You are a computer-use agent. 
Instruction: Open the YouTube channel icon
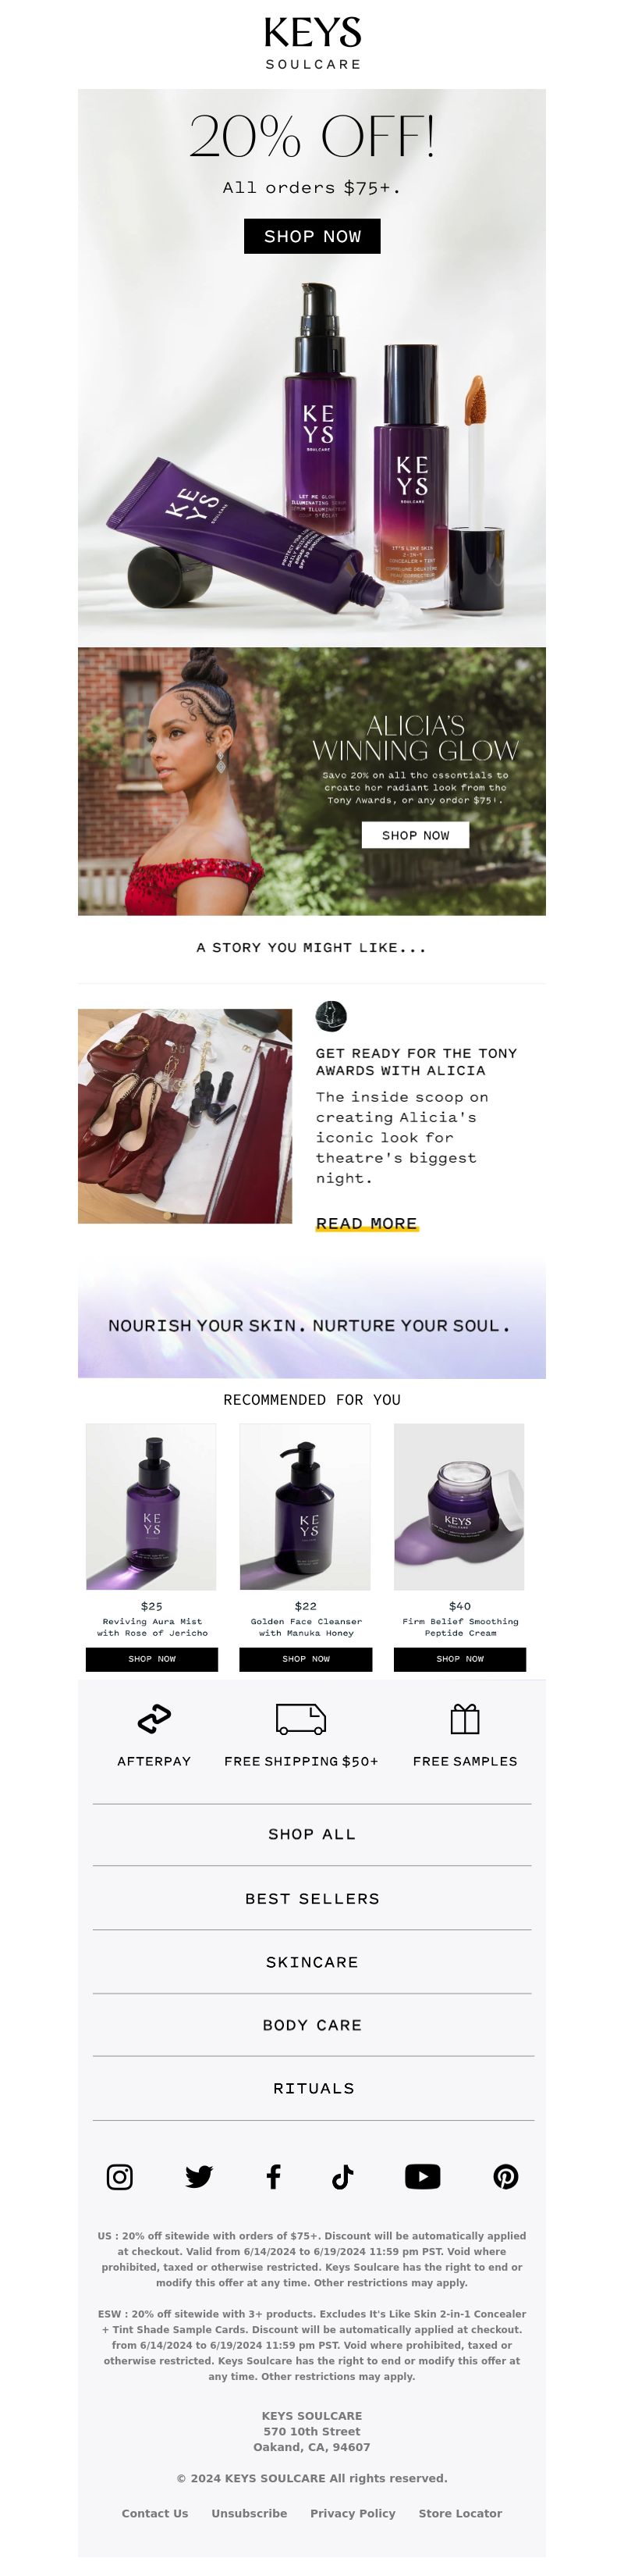pos(422,2177)
